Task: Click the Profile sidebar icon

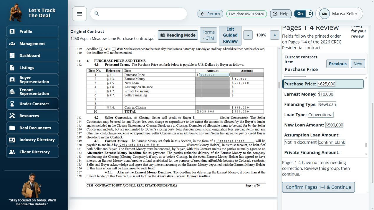Action: coord(12,31)
